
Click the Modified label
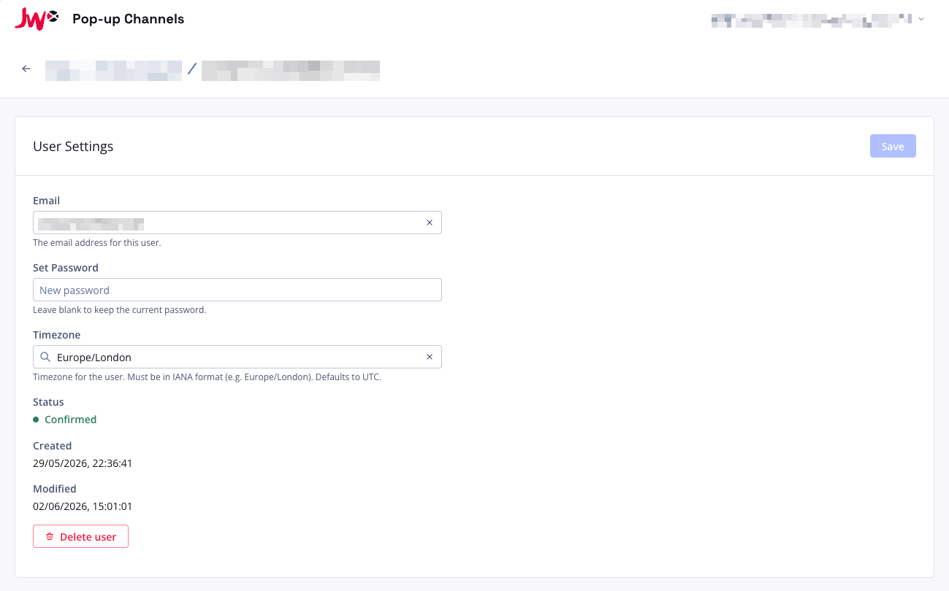(x=55, y=489)
